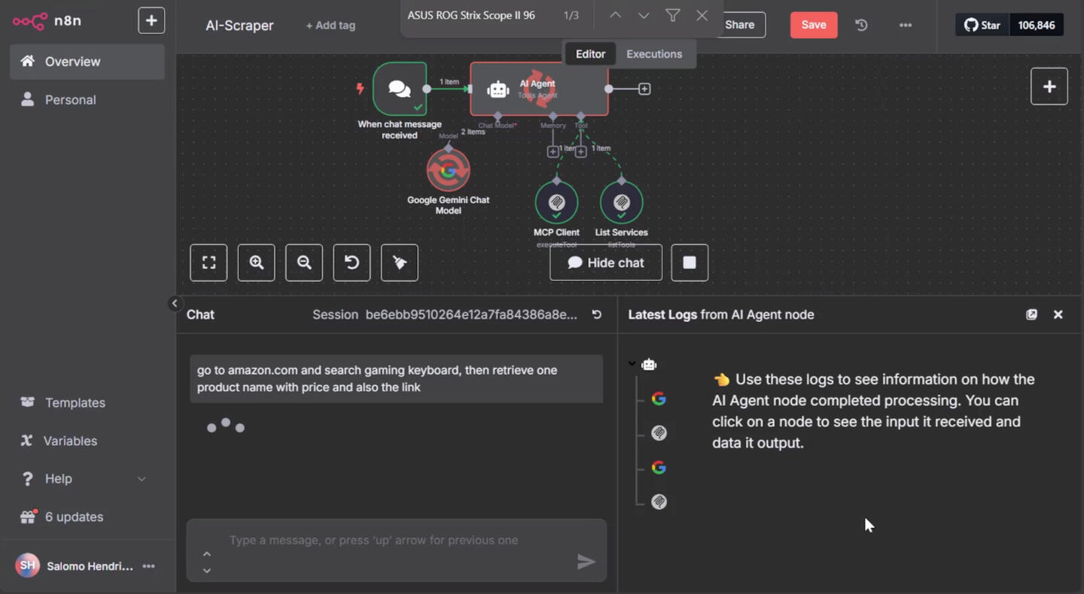Open Templates from the sidebar
Screen dimensions: 1084x594
click(75, 402)
